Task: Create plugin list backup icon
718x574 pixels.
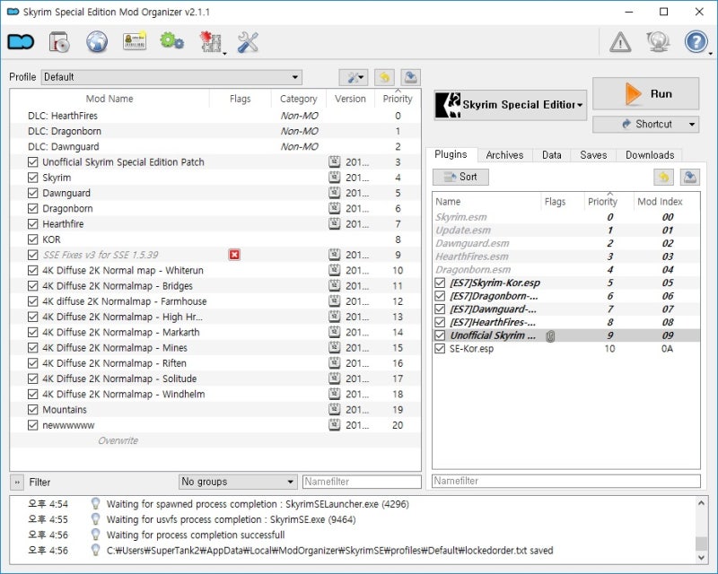Action: [690, 178]
